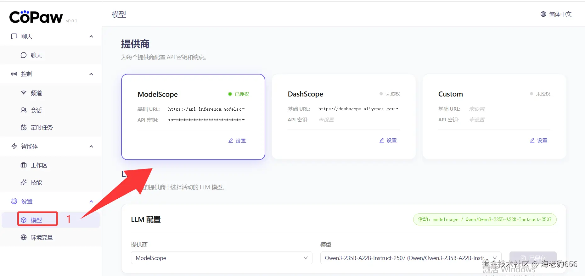Click the green 已授权 status dot
Image resolution: width=585 pixels, height=276 pixels.
[x=230, y=94]
